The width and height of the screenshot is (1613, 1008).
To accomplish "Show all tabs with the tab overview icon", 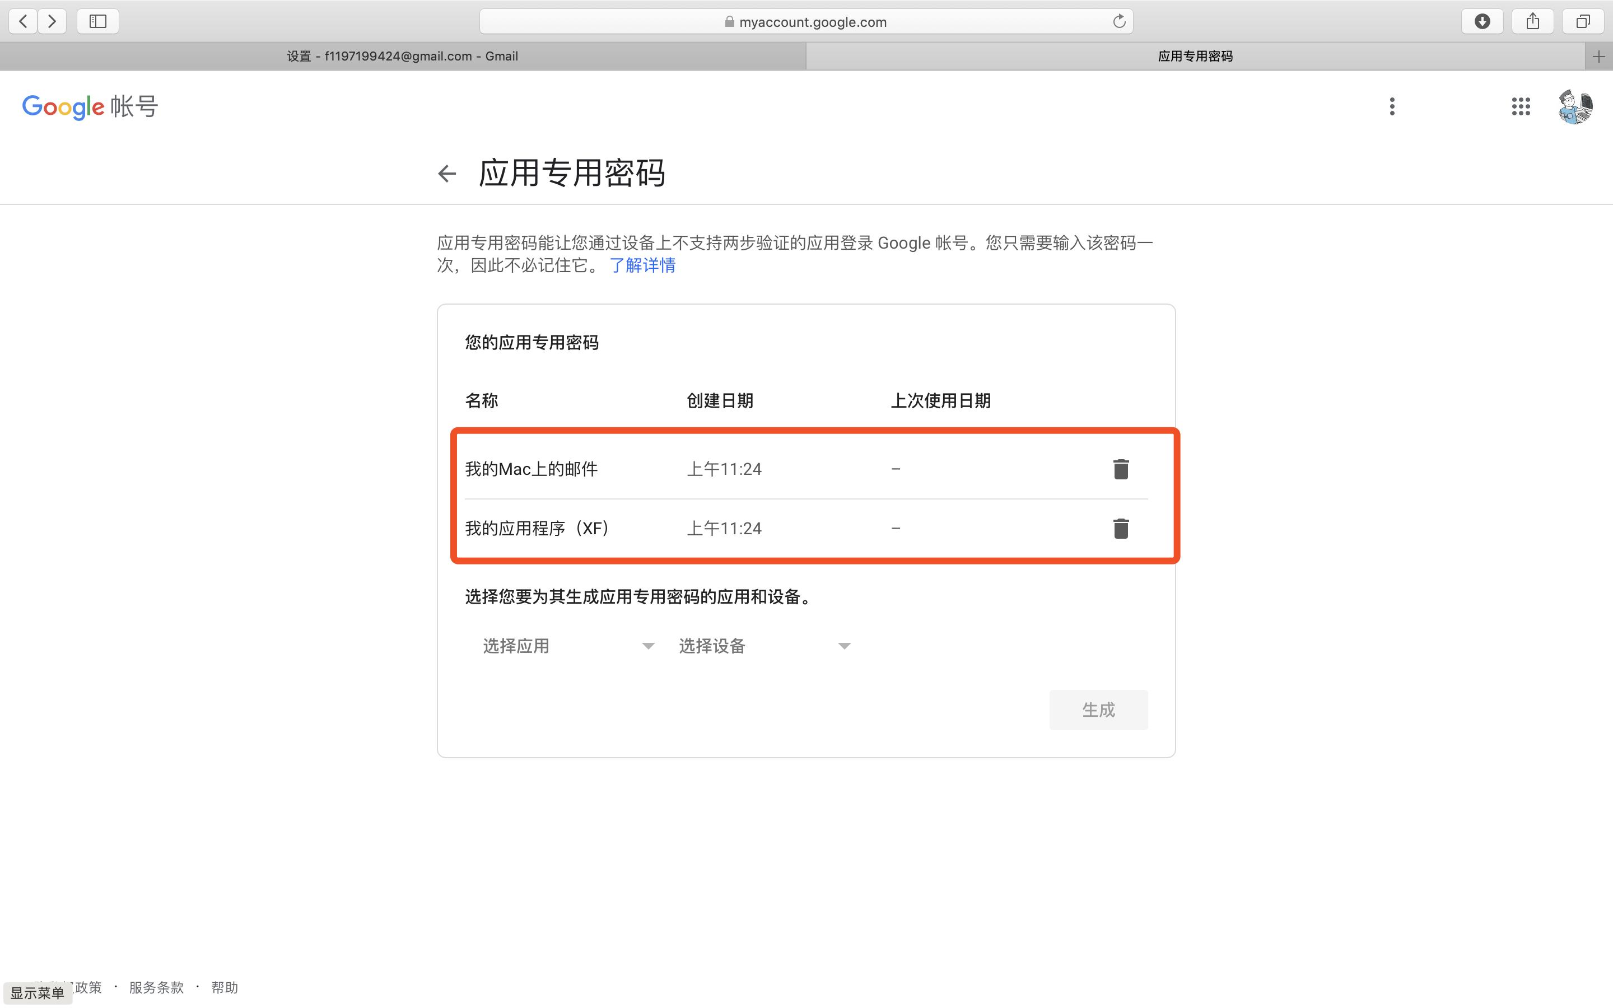I will (1582, 21).
